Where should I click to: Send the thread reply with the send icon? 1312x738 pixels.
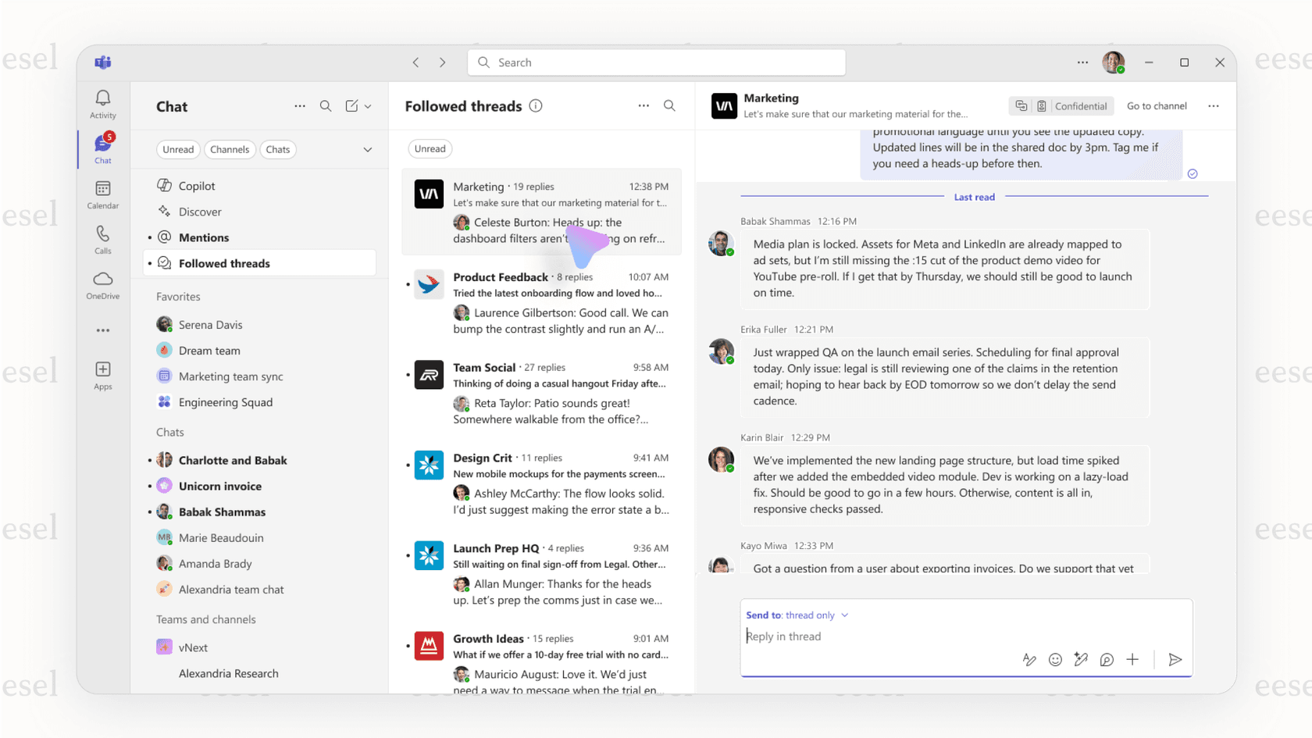click(x=1175, y=659)
